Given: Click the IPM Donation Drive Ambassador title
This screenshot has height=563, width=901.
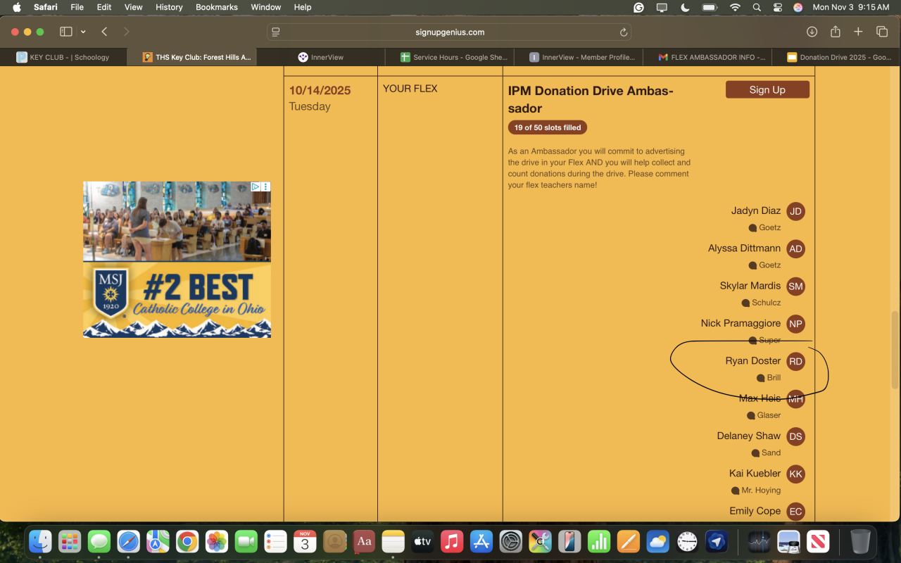Looking at the screenshot, I should pos(591,99).
